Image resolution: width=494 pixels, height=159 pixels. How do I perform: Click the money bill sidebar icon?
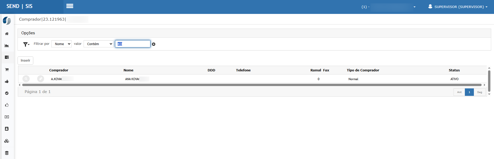(7, 117)
